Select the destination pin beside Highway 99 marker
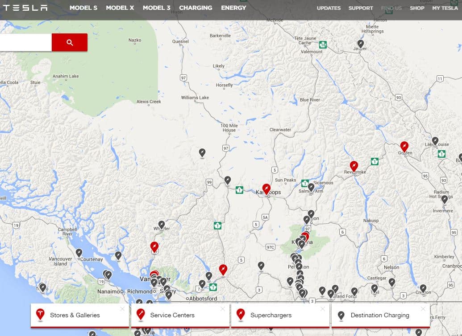 click(x=228, y=180)
